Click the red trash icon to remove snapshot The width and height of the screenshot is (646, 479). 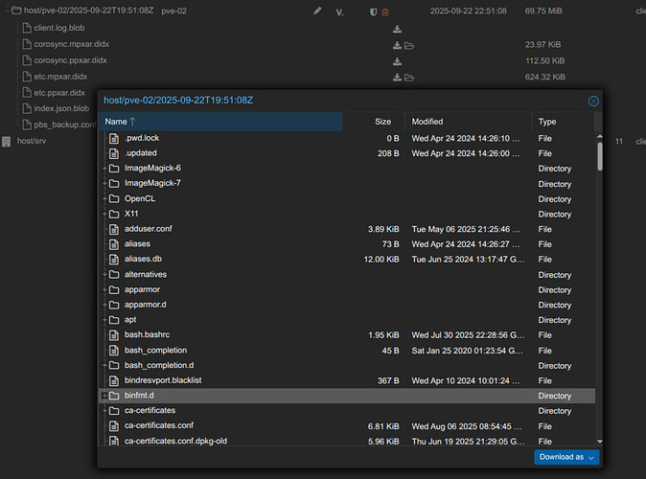pyautogui.click(x=385, y=11)
